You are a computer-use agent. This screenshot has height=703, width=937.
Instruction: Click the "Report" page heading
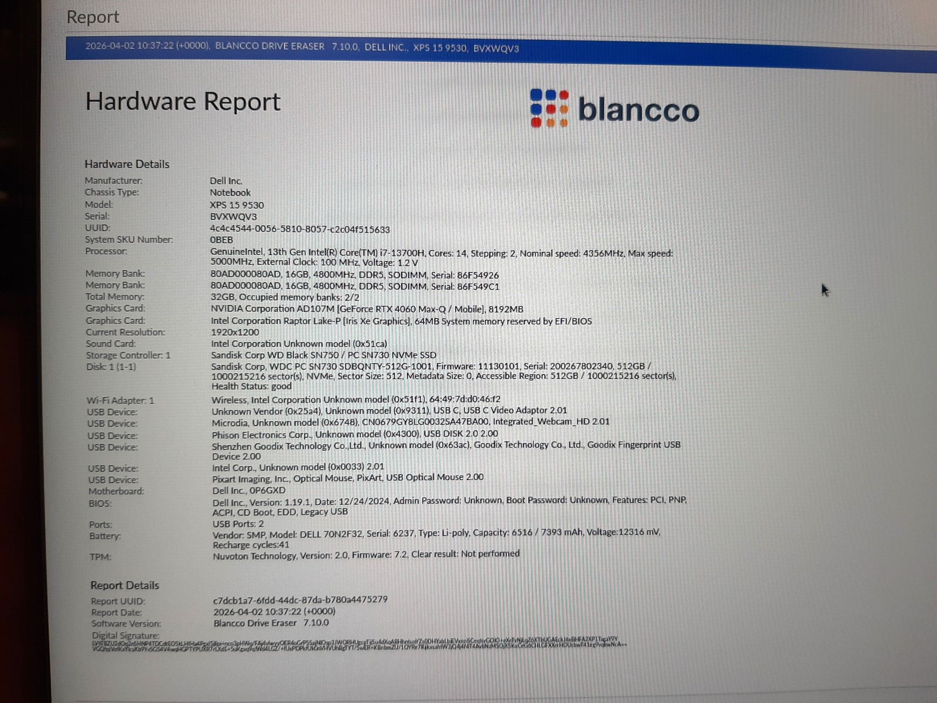point(93,17)
